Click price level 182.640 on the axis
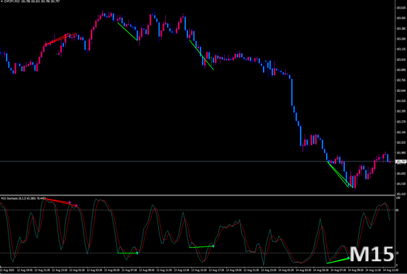 [x=401, y=91]
